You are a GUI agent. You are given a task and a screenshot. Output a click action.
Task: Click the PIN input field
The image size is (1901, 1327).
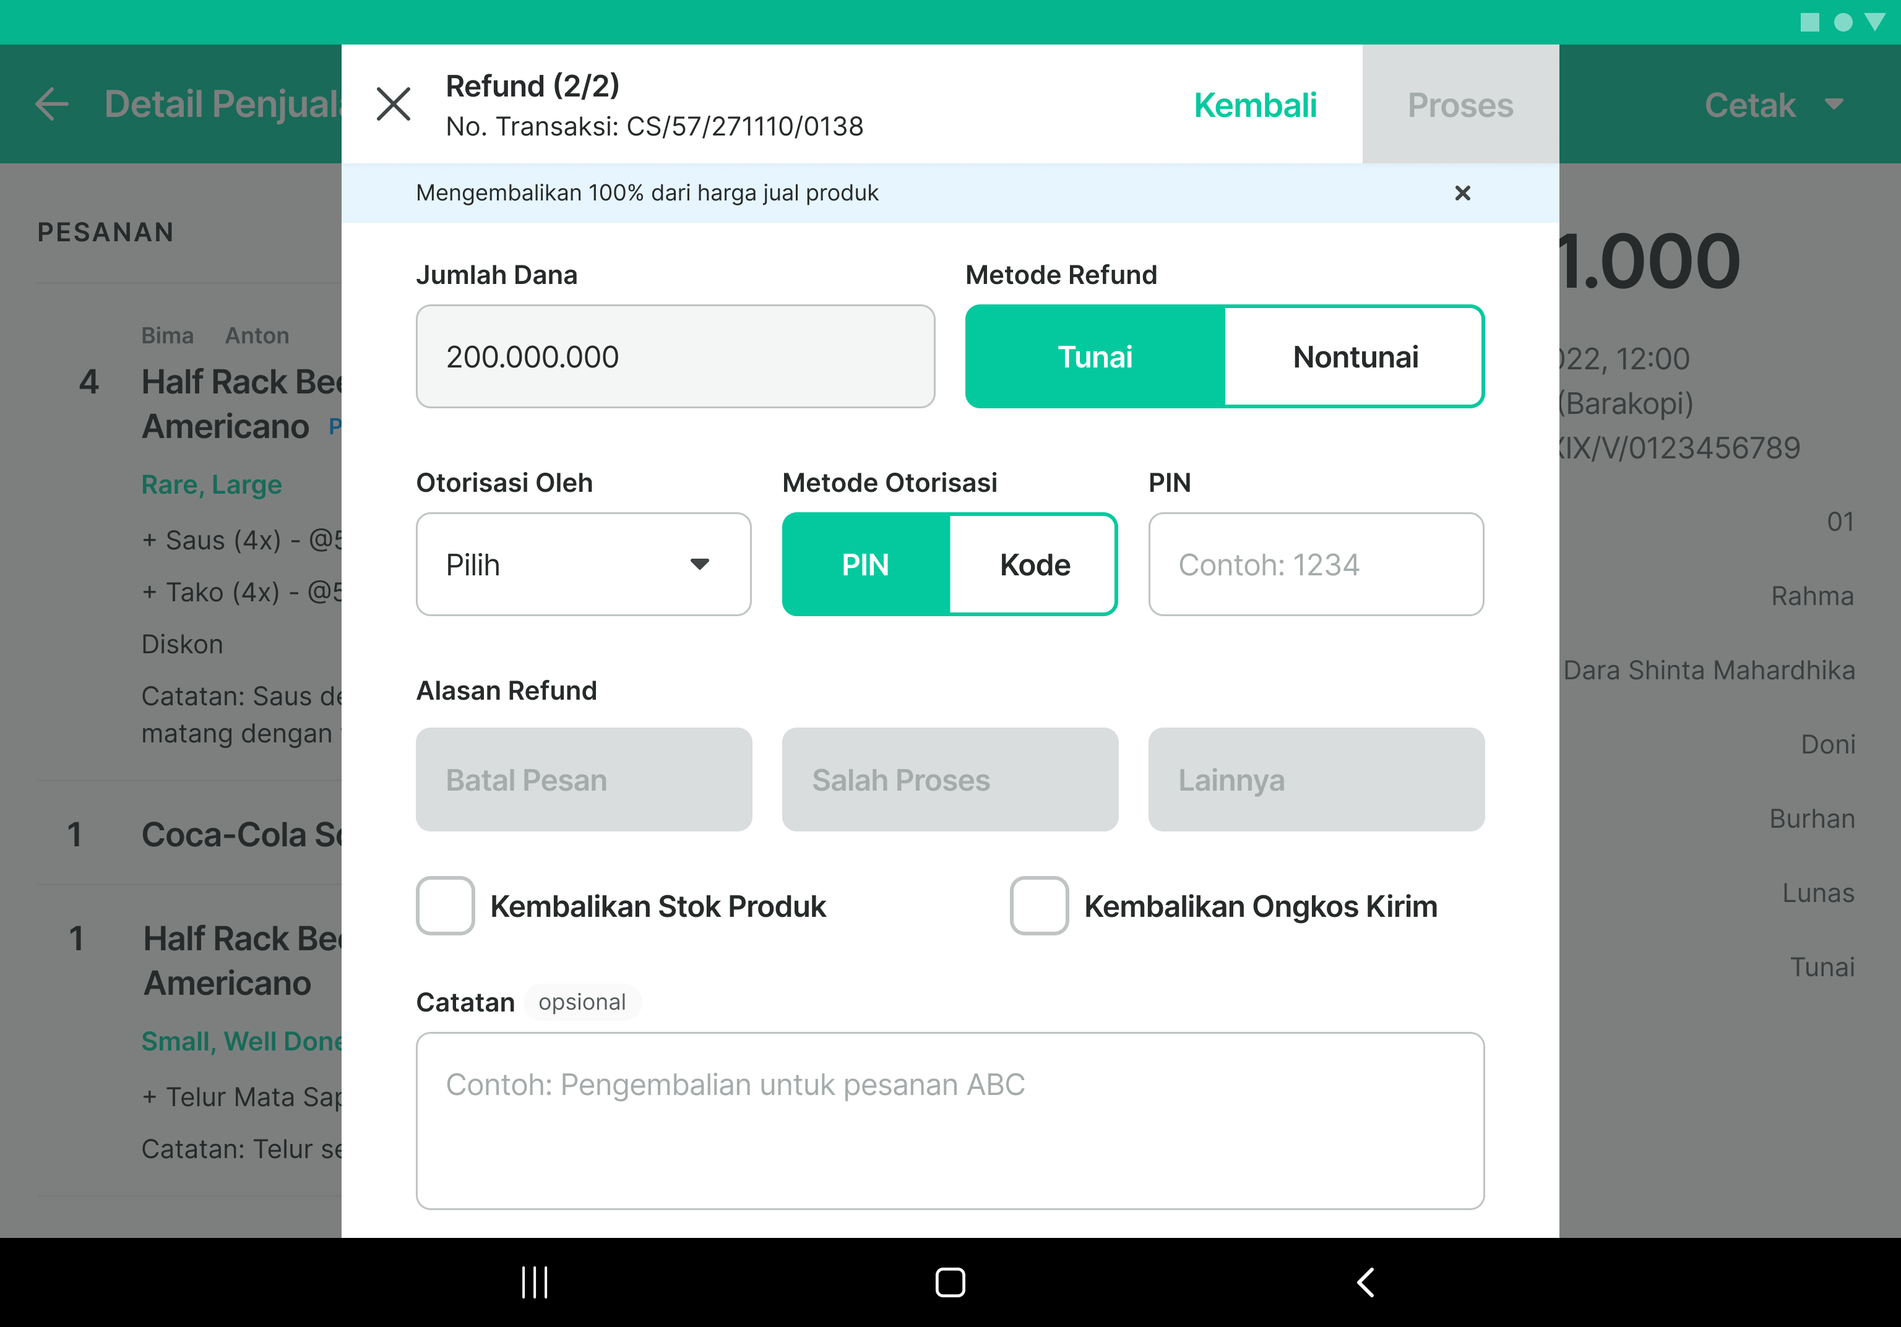[1316, 564]
